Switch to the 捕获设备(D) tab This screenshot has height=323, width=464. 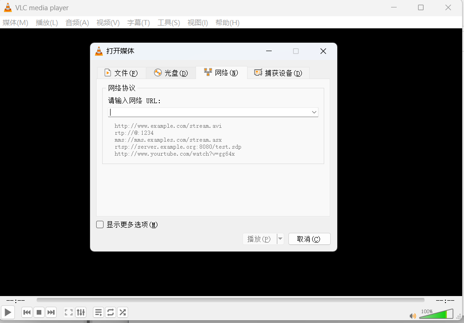tap(279, 73)
